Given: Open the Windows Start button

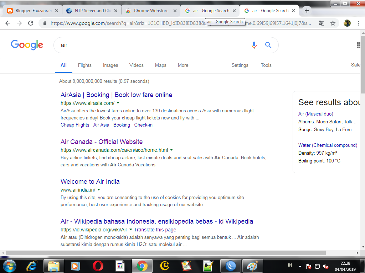Looking at the screenshot, I should 10,266.
